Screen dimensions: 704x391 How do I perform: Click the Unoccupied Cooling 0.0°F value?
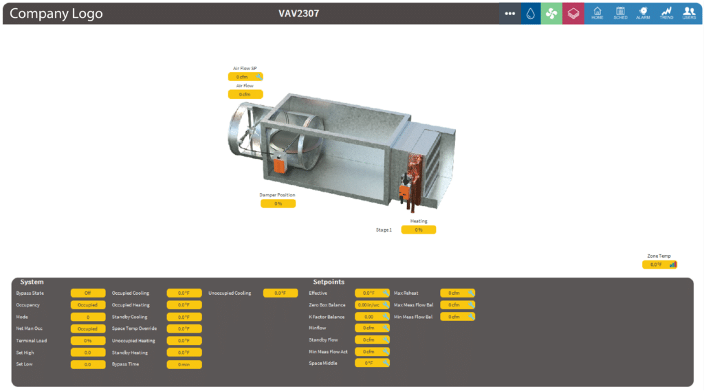pos(280,293)
